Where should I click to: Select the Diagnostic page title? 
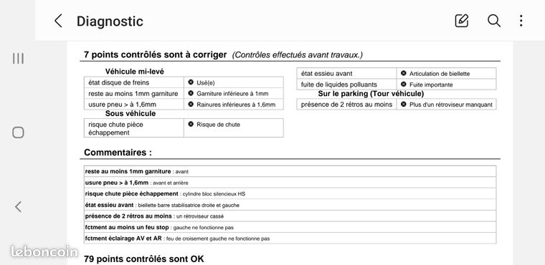pos(110,21)
